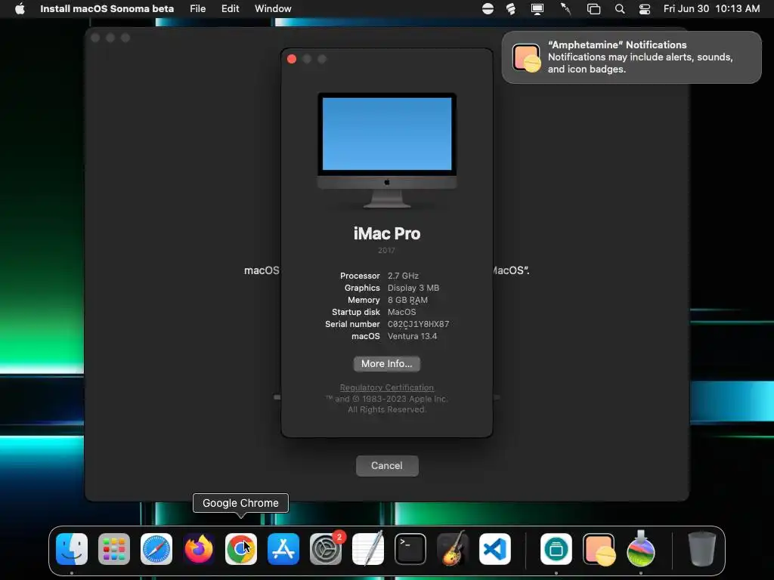This screenshot has width=774, height=580.
Task: Open the Regulatory Certification link
Action: pos(386,387)
